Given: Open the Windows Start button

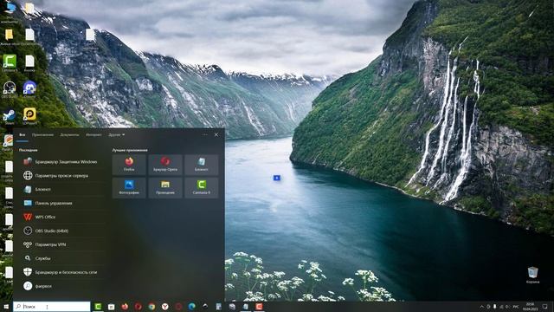Looking at the screenshot, I should (x=6, y=306).
